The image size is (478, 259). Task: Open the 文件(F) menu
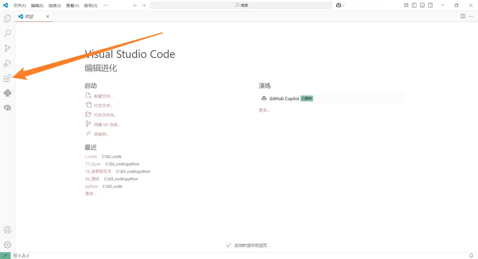click(x=20, y=6)
